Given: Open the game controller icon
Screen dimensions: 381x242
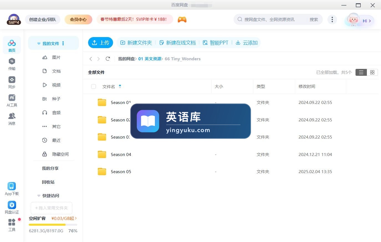Looking at the screenshot, I should 182,19.
